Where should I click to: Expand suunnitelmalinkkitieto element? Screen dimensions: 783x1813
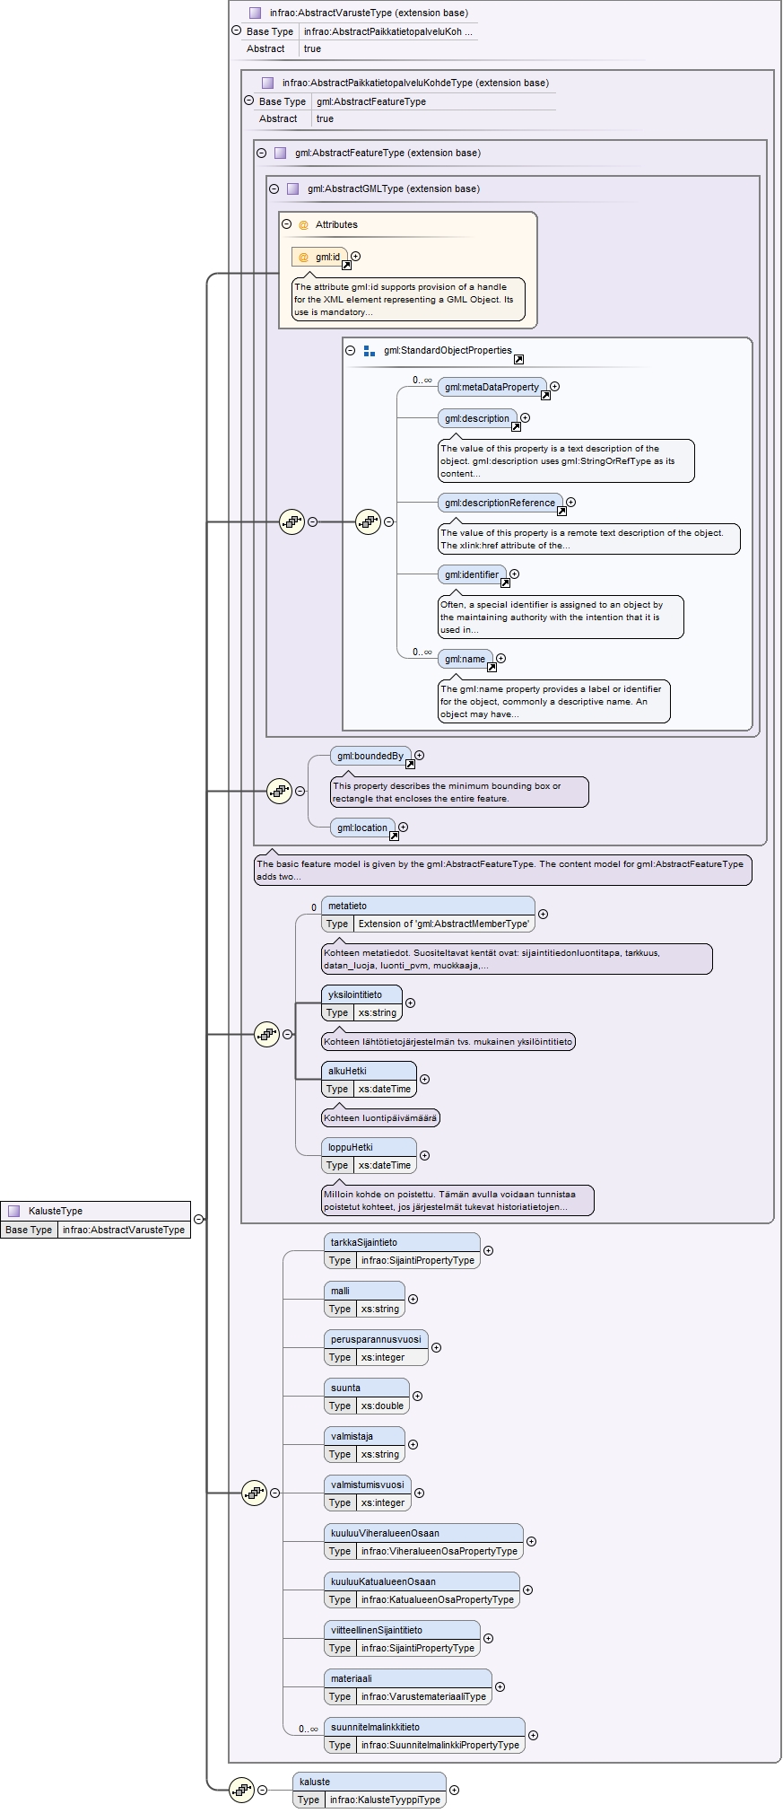(x=534, y=1736)
